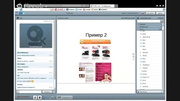Open the Подключен status dropdown
Screen dimensions: 180x101
click(x=162, y=92)
